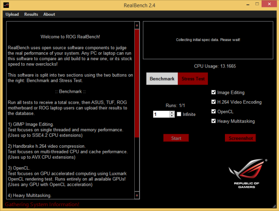Toggle the OpenCL checkbox
Image resolution: width=279 pixels, height=211 pixels.
click(214, 111)
